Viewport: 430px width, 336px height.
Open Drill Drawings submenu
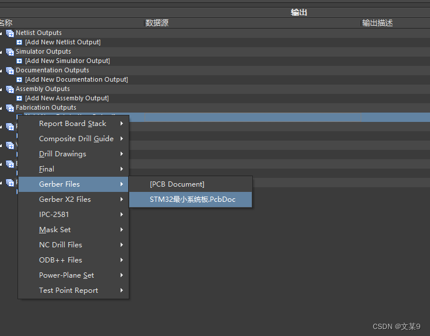point(73,154)
